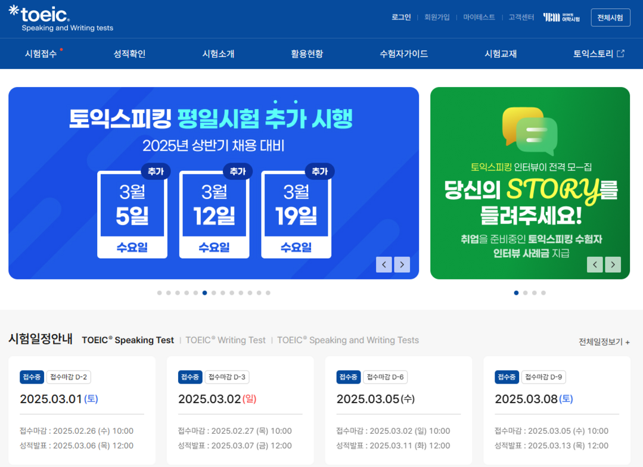
Task: Select the second green banner pagination dot
Action: (525, 293)
